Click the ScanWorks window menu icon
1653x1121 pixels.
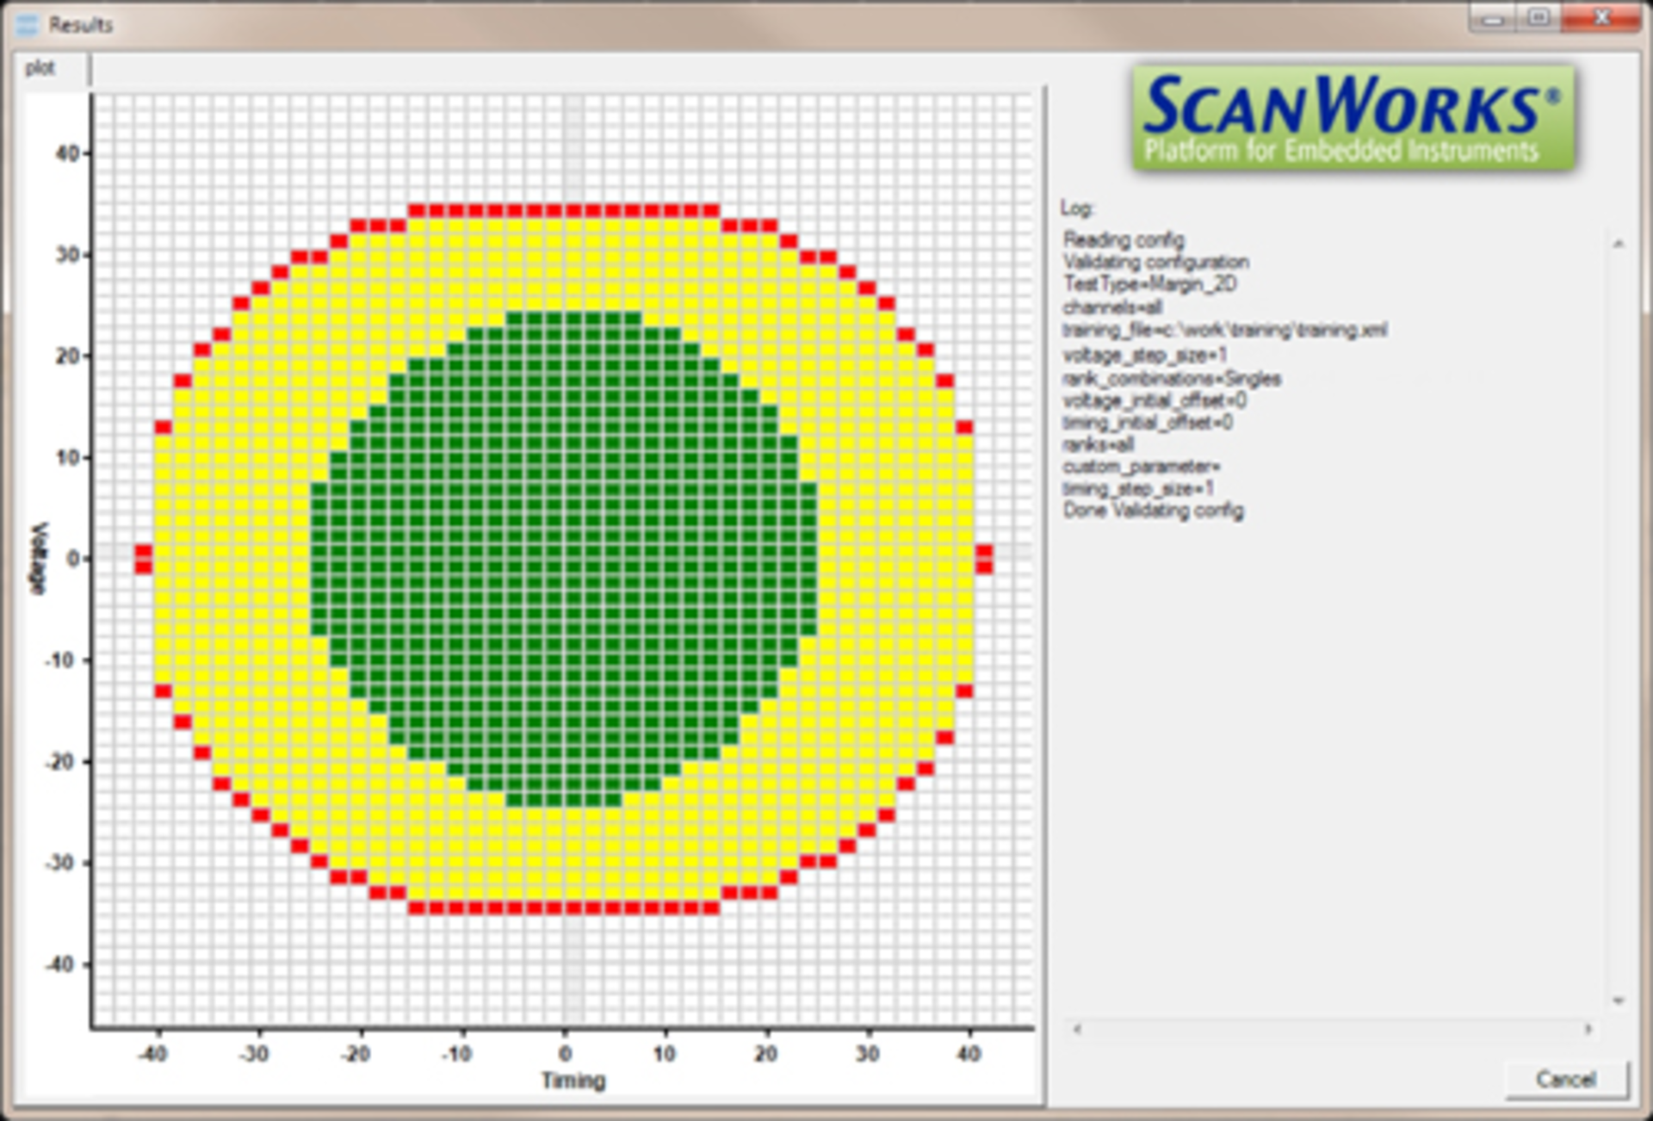[26, 24]
